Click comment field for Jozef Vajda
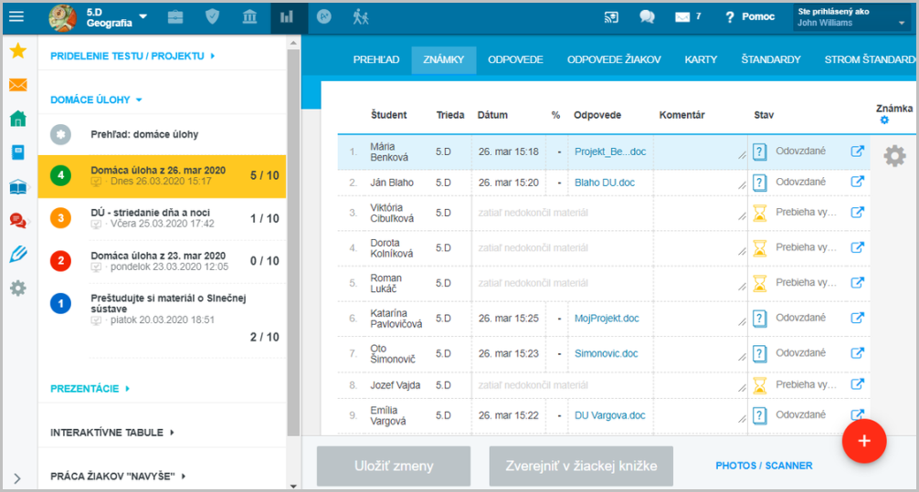The width and height of the screenshot is (919, 492). [x=701, y=385]
